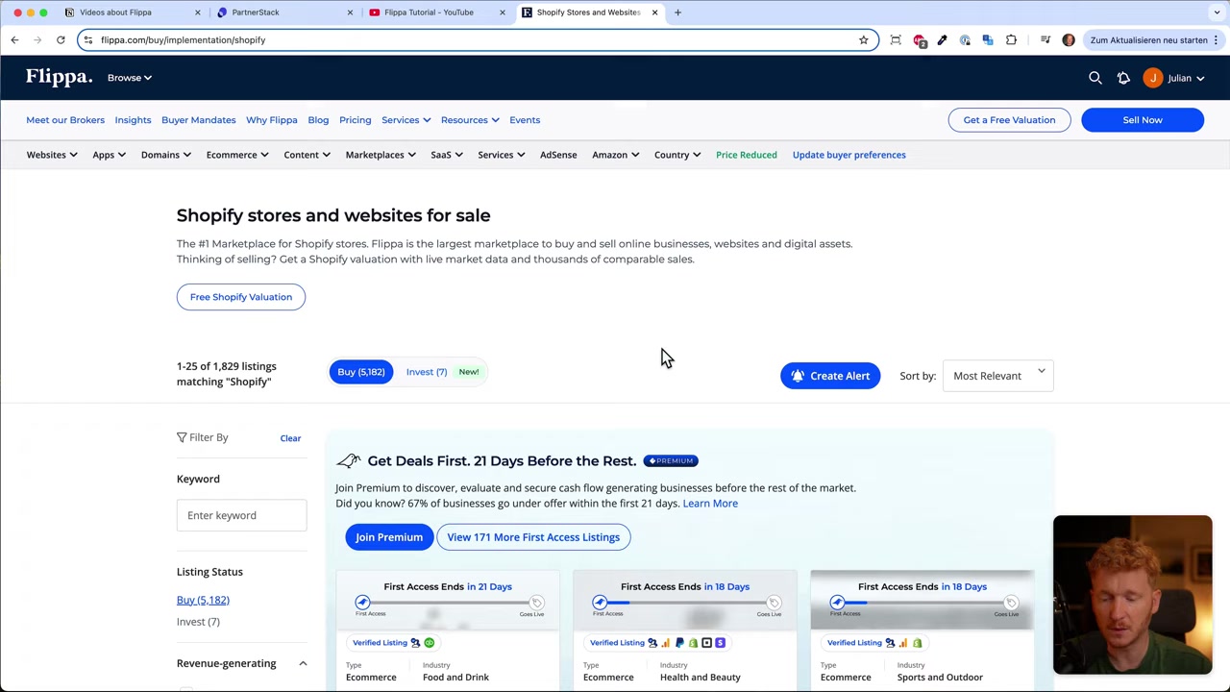Expand the Resources menu

(x=469, y=120)
